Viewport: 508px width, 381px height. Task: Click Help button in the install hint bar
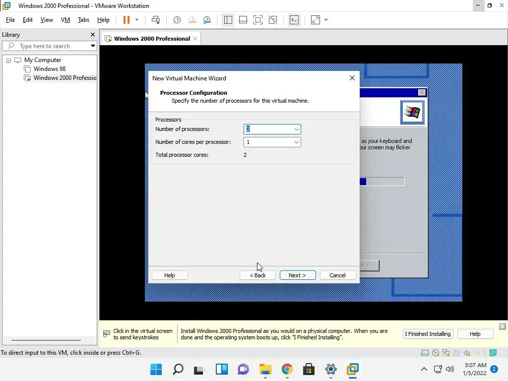click(x=475, y=334)
